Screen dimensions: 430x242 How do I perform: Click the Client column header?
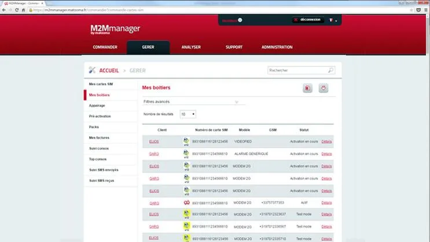point(162,130)
